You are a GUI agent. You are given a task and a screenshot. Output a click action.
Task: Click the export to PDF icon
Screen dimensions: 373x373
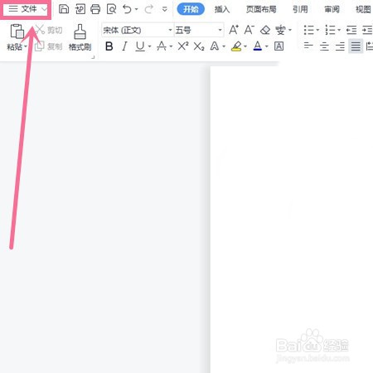tap(80, 9)
